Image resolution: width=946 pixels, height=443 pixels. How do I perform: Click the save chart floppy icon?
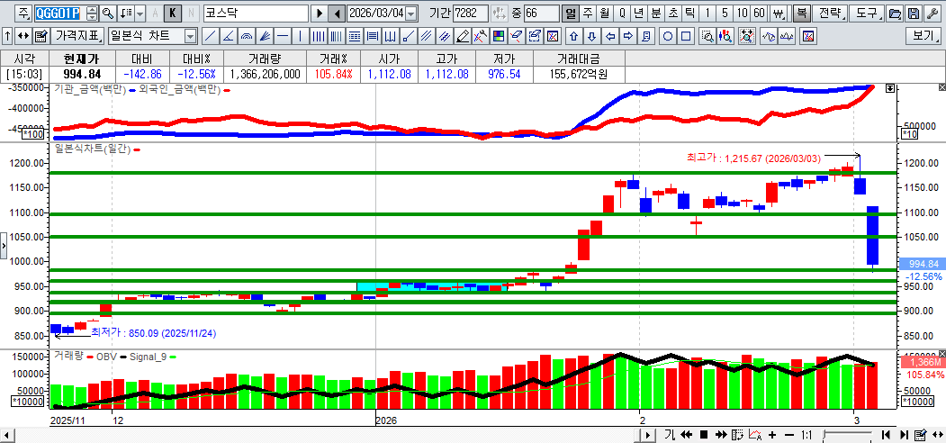click(x=914, y=14)
